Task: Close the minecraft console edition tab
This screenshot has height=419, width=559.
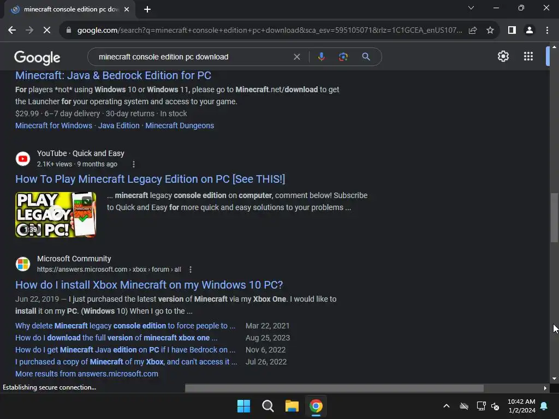Action: coord(127,10)
